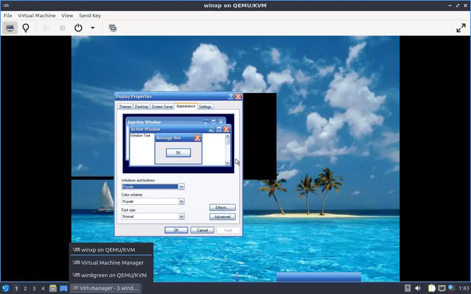Image resolution: width=471 pixels, height=294 pixels.
Task: Click show desktop taskbar icon
Action: (x=64, y=288)
